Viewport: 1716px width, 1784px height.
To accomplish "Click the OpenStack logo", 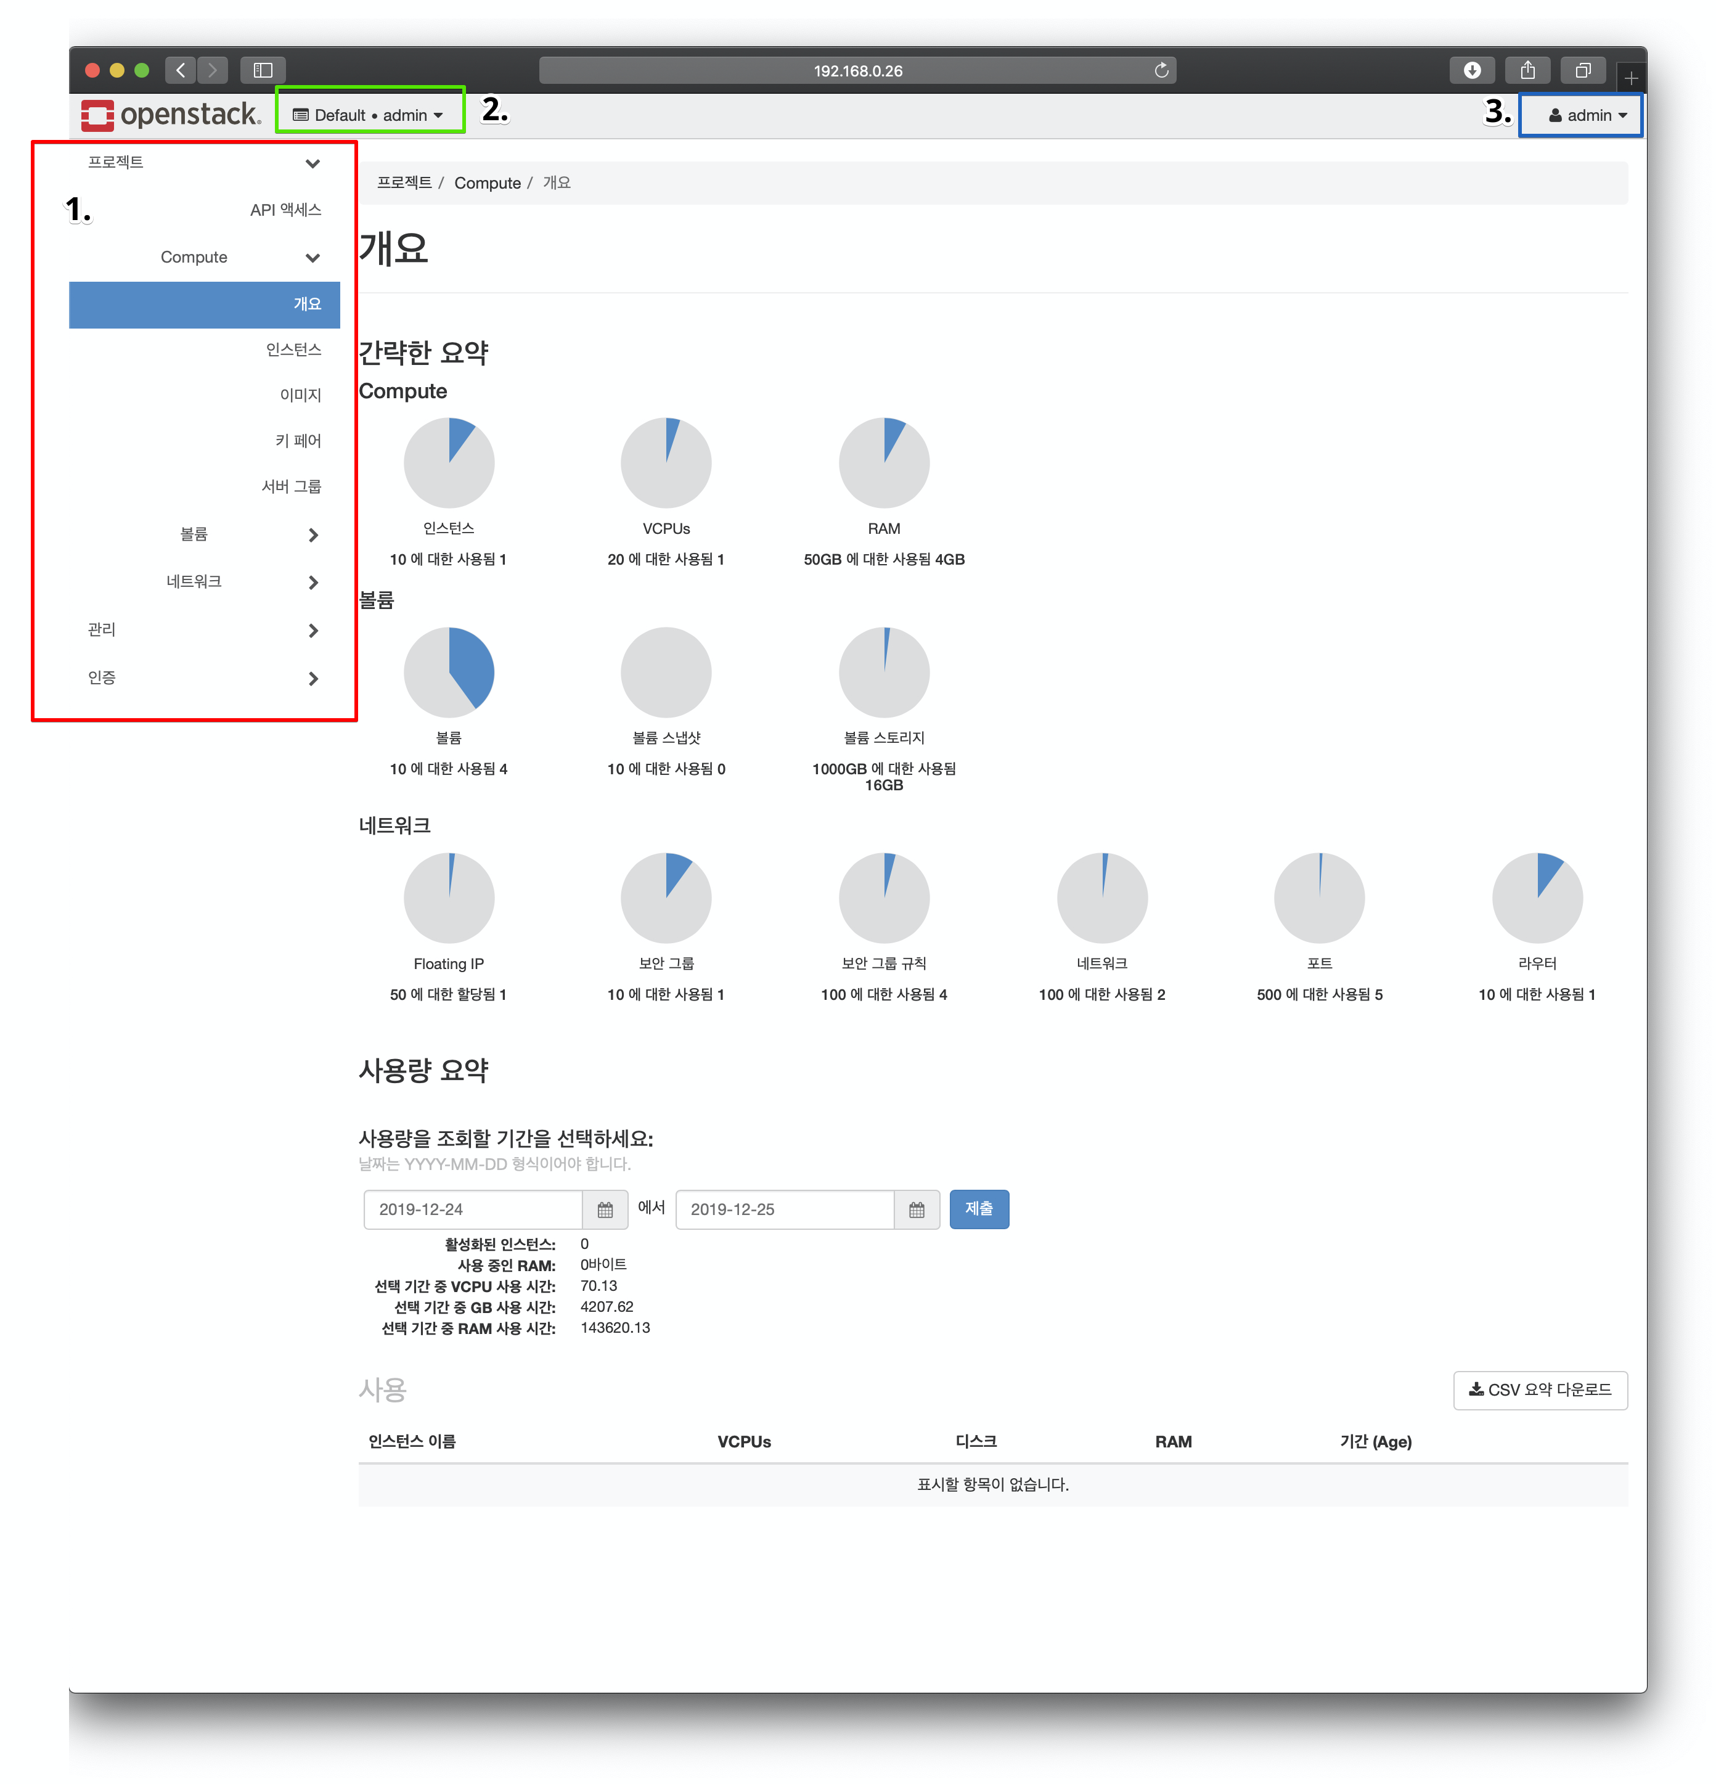I will click(170, 115).
